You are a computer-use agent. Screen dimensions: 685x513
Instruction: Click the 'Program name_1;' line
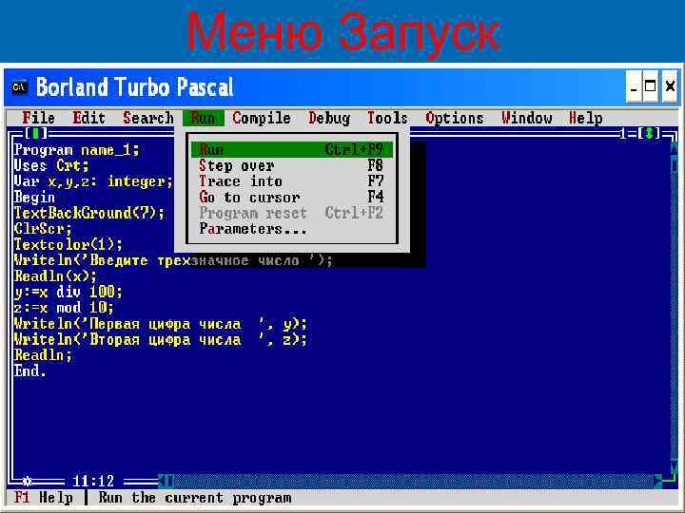click(77, 150)
